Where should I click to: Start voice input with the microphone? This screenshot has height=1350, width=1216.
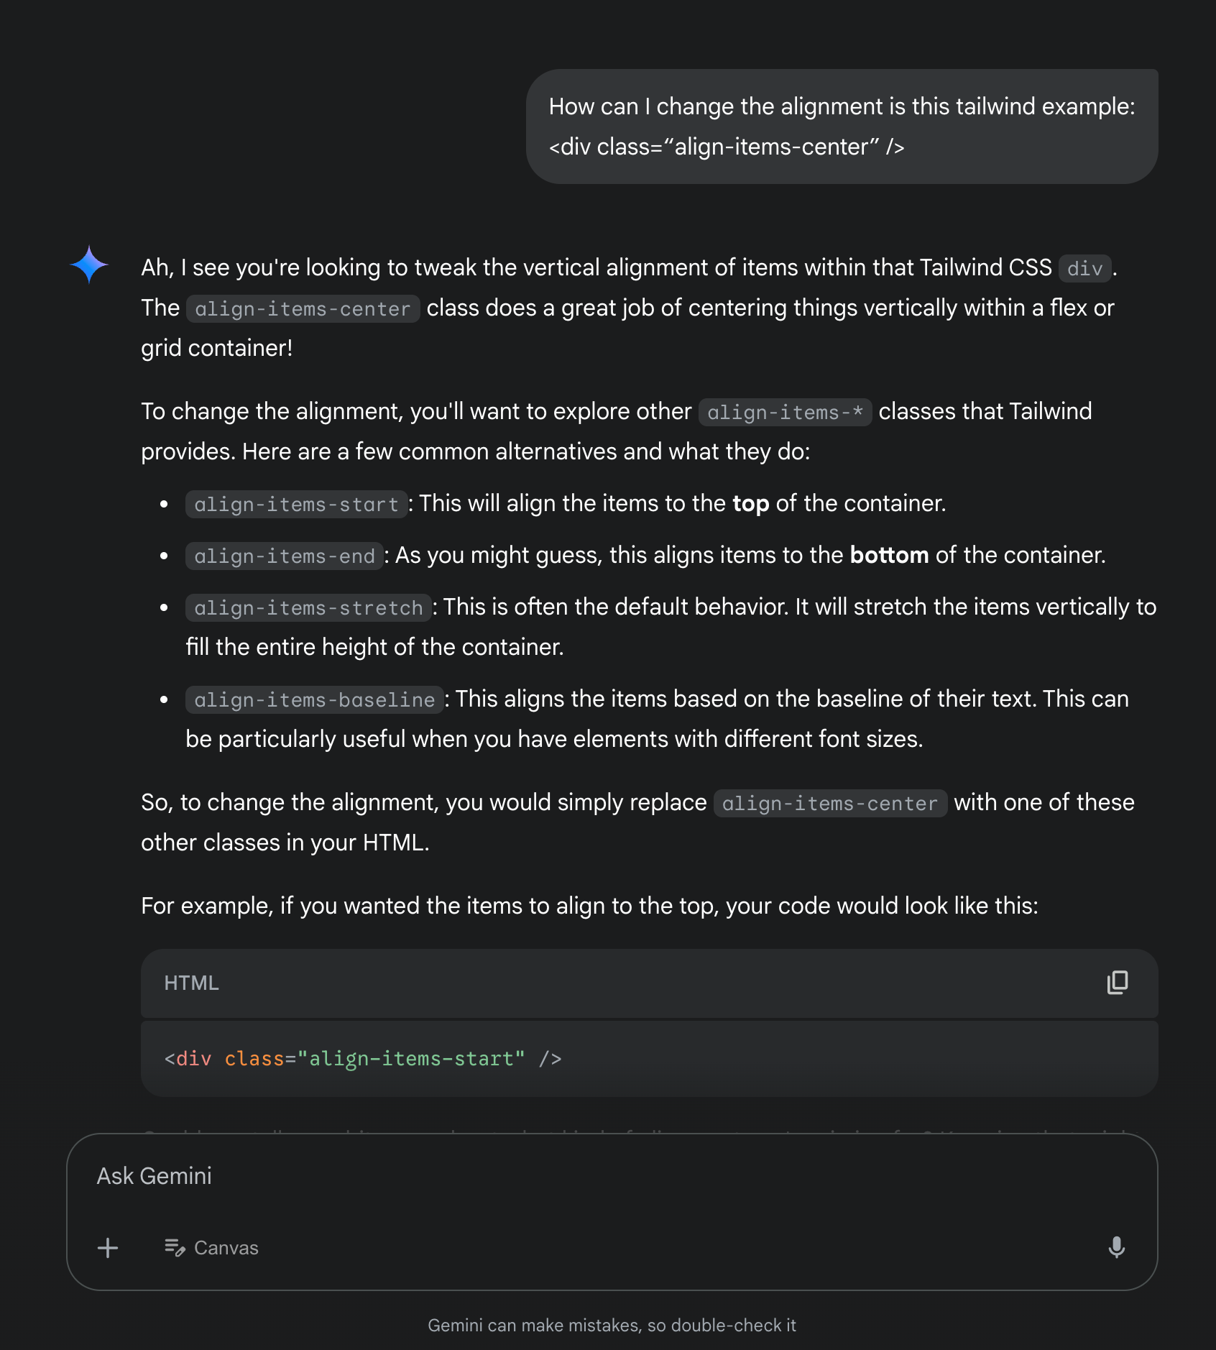1116,1247
